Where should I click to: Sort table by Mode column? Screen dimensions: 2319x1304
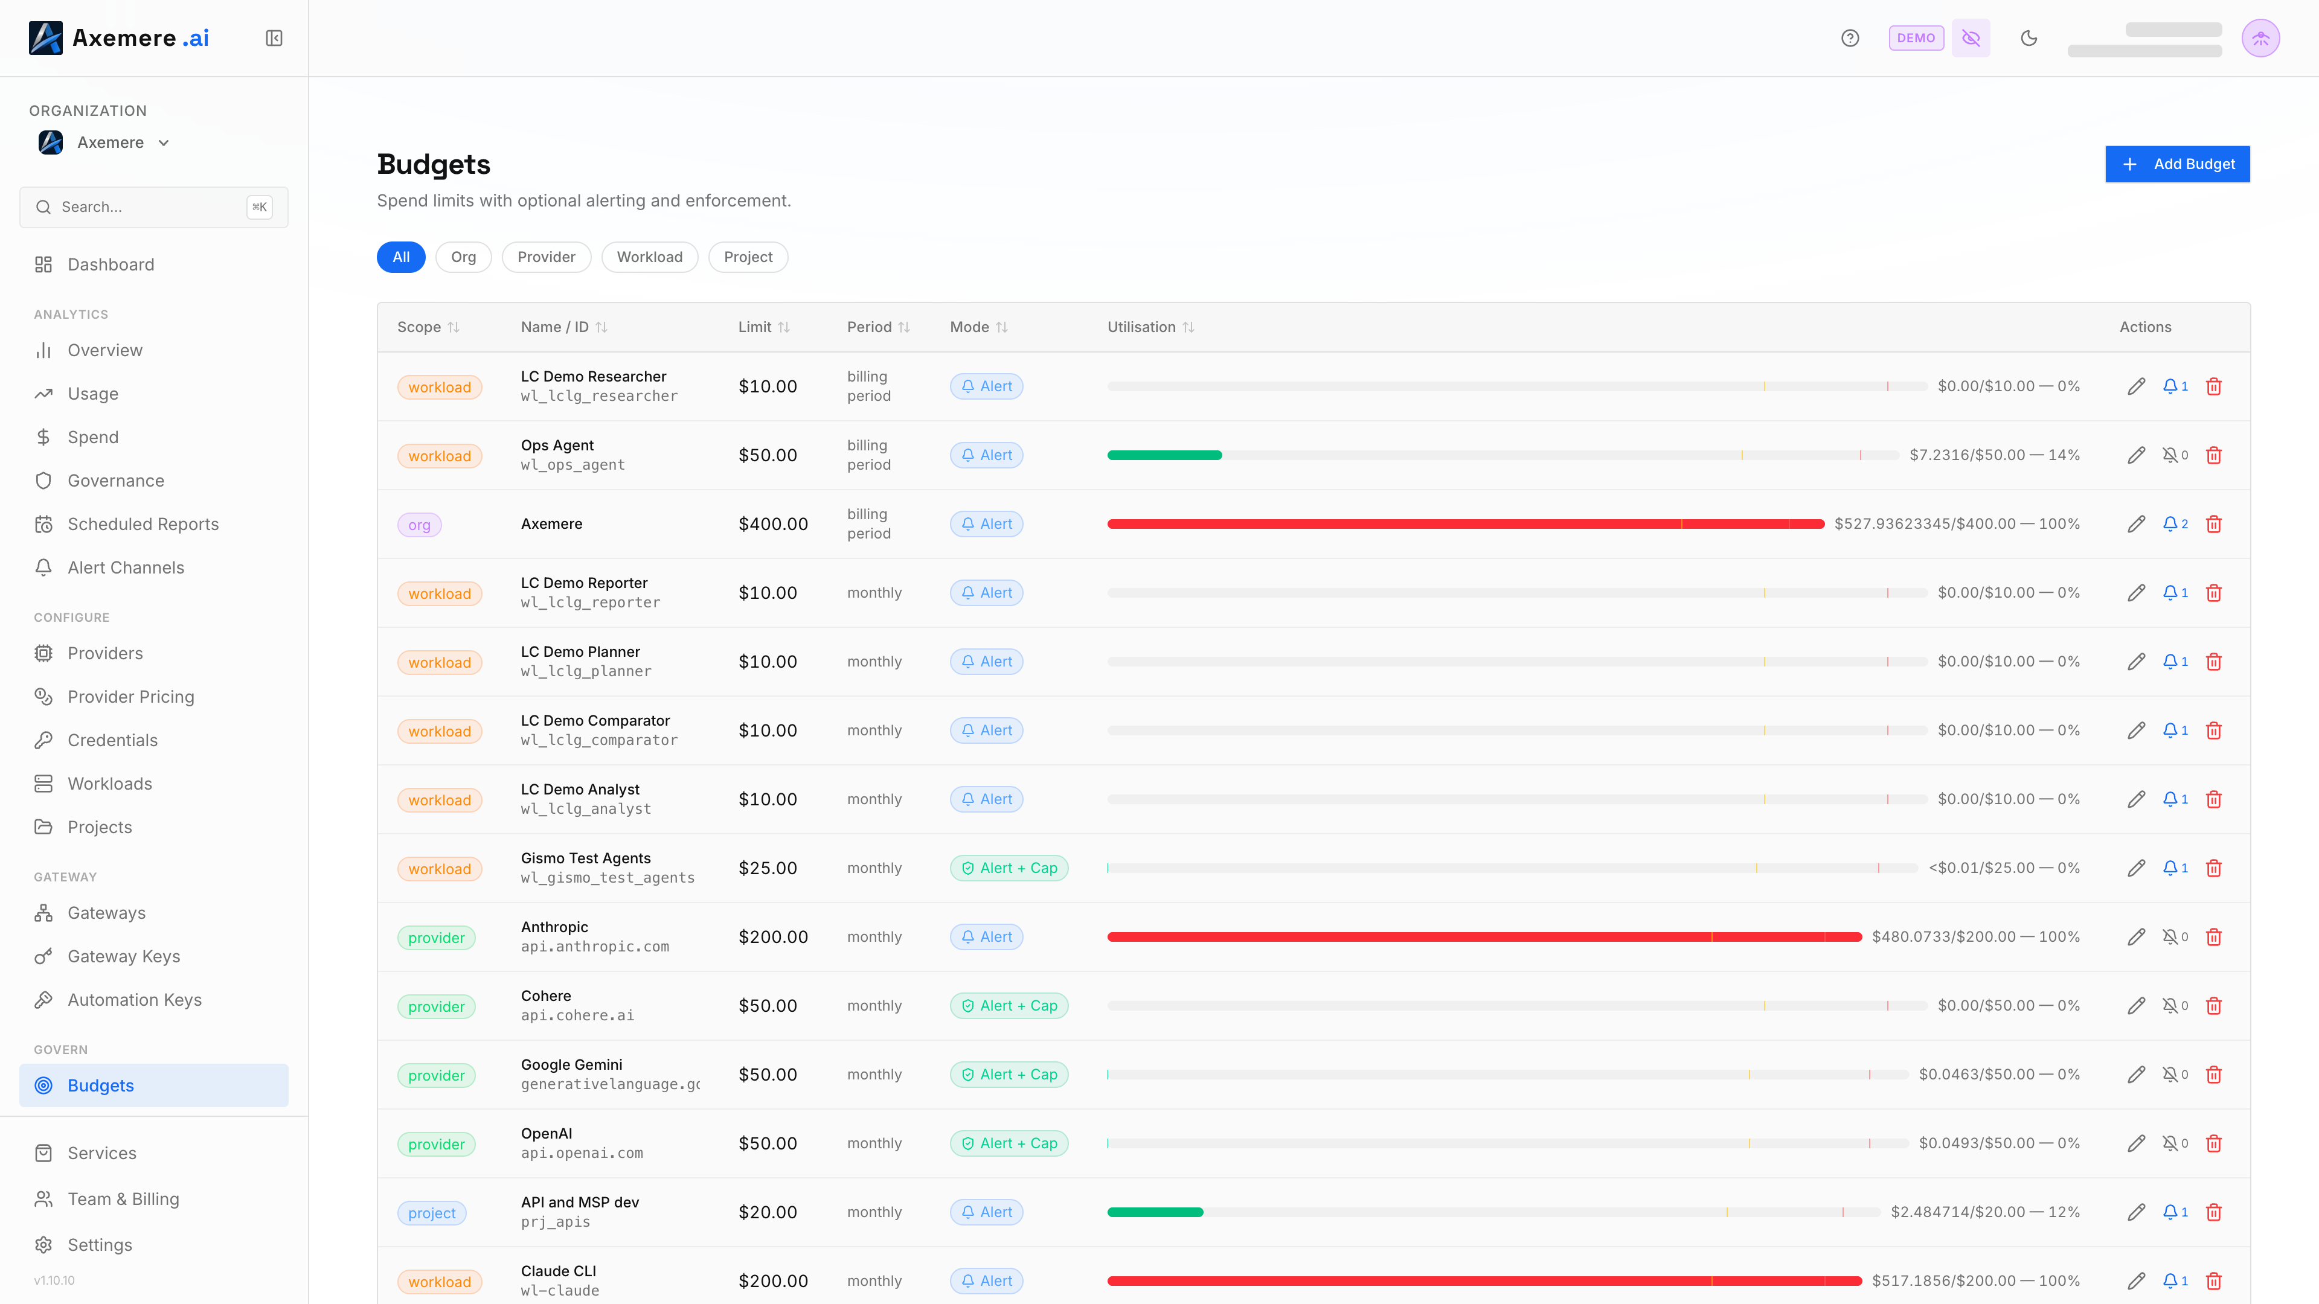(x=978, y=327)
